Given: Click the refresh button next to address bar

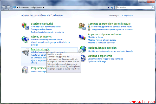Looking at the screenshot, I should [112, 8].
